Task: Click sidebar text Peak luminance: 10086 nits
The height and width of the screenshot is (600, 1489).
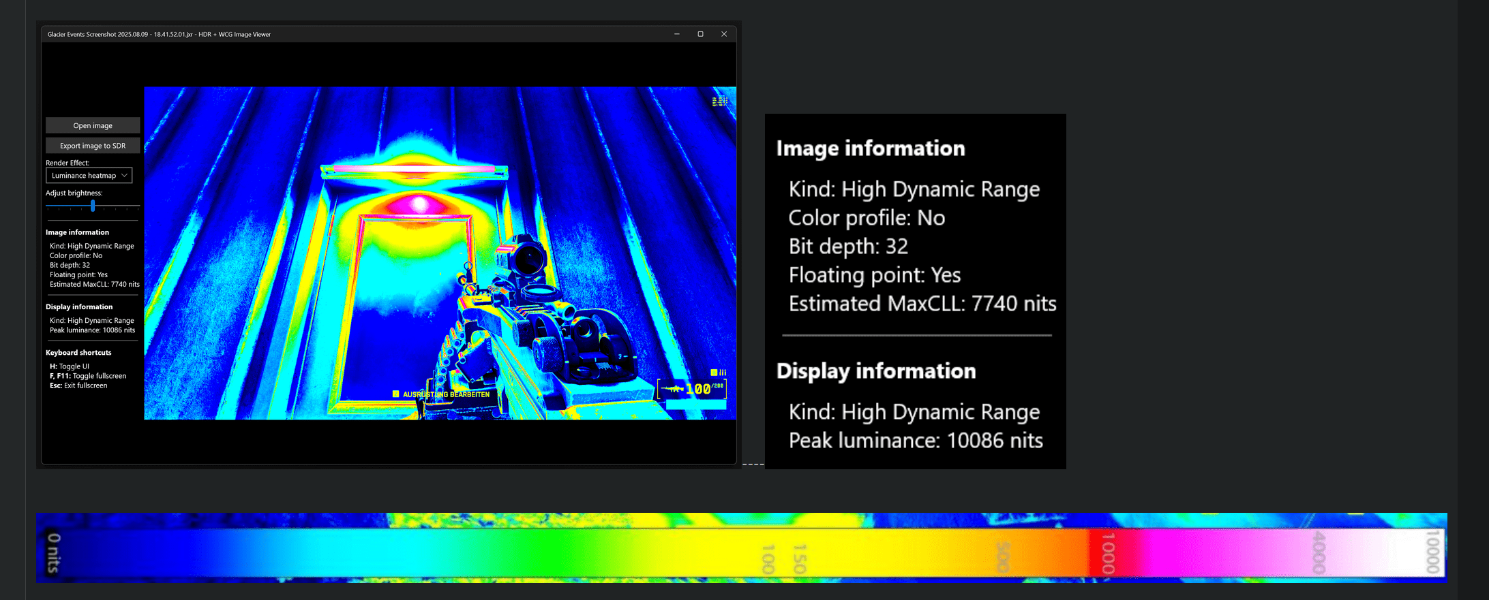Action: pos(93,330)
